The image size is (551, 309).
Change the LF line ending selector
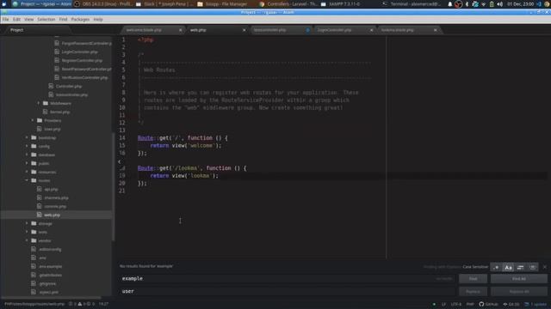(x=443, y=304)
